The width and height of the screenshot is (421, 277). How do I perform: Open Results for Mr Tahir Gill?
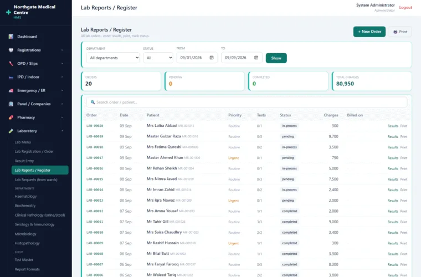click(393, 222)
